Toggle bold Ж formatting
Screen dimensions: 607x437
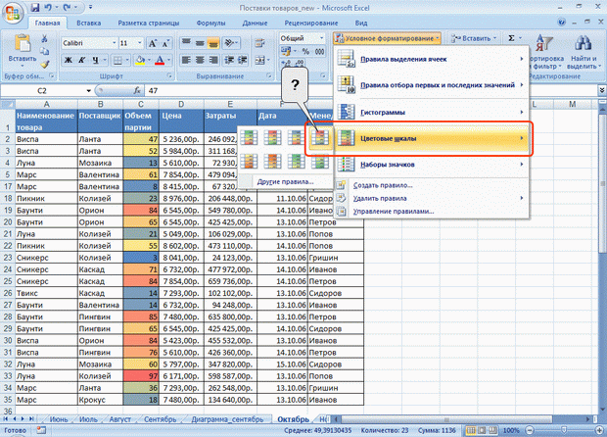(x=69, y=60)
